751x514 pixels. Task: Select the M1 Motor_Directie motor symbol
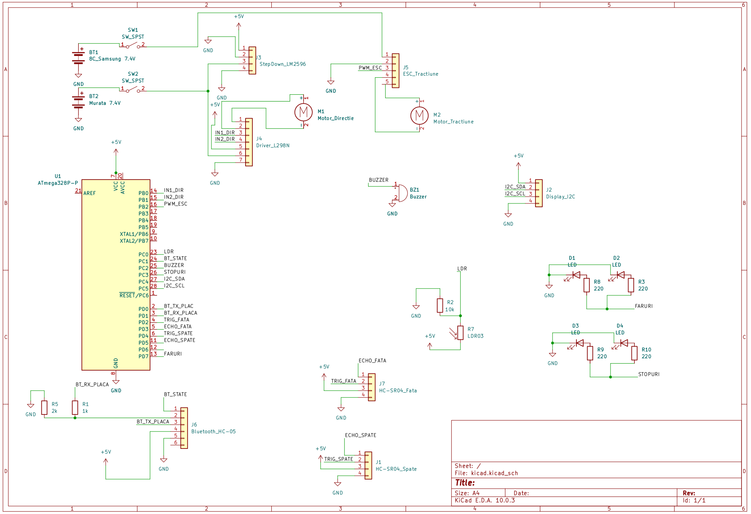tap(304, 112)
